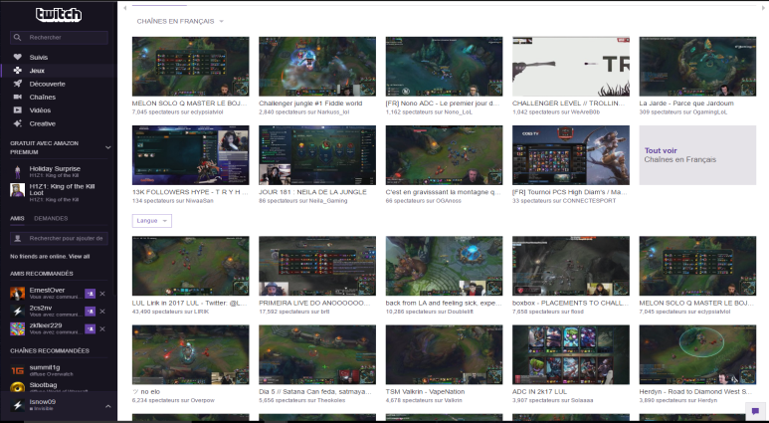Open Narkuss_lol channel link
769x423 pixels.
coord(331,112)
